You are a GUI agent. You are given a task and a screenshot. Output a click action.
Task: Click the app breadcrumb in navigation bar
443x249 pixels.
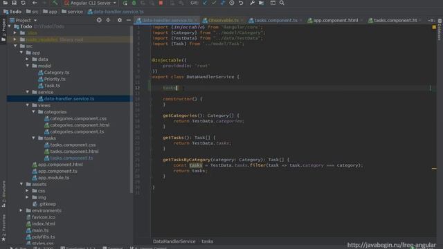[x=50, y=12]
